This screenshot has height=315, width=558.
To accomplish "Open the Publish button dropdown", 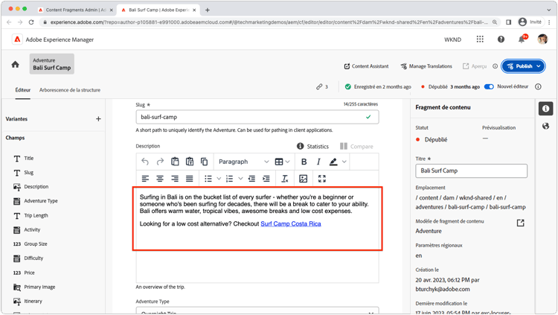I will (539, 66).
